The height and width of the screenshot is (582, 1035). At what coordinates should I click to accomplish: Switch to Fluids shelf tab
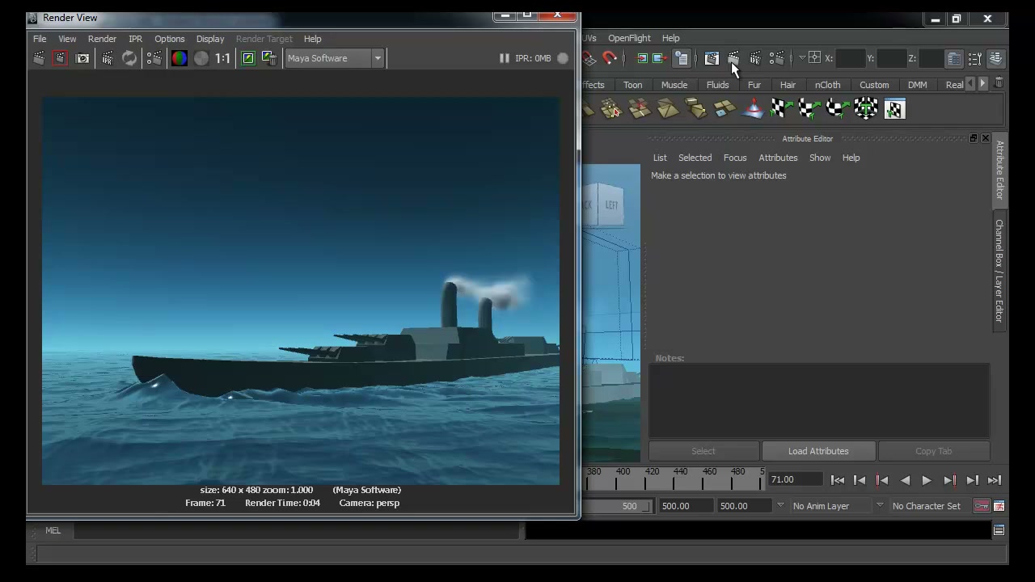717,85
